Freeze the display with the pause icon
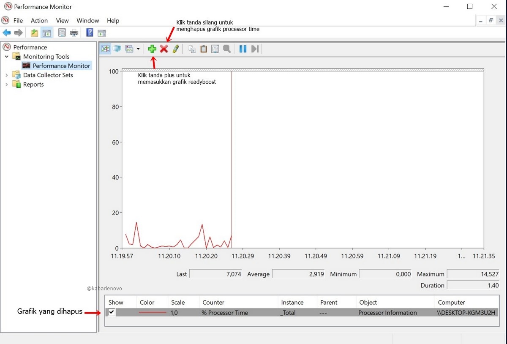The image size is (507, 344). 243,49
